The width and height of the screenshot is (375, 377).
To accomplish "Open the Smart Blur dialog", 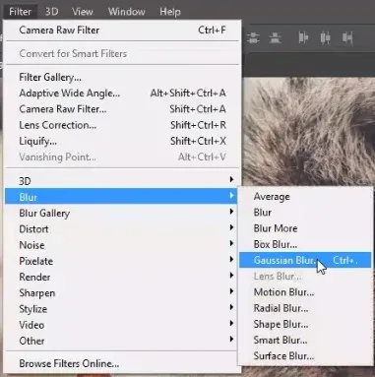I will (305, 340).
